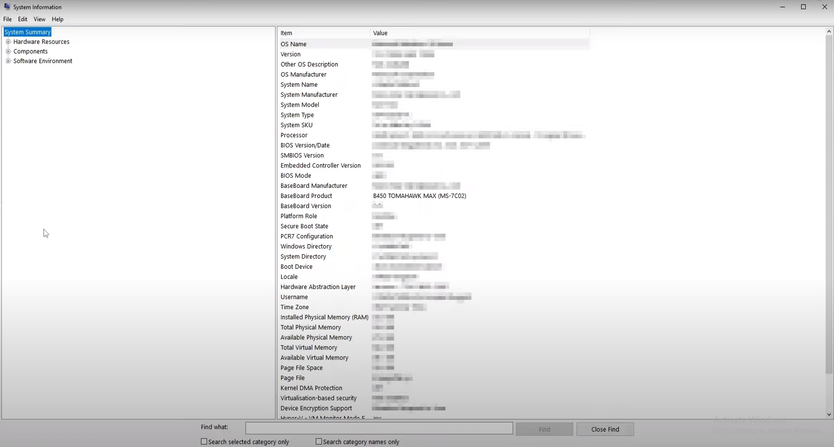Select the Hardware Abstraction Layer row
The width and height of the screenshot is (834, 447).
[434, 287]
